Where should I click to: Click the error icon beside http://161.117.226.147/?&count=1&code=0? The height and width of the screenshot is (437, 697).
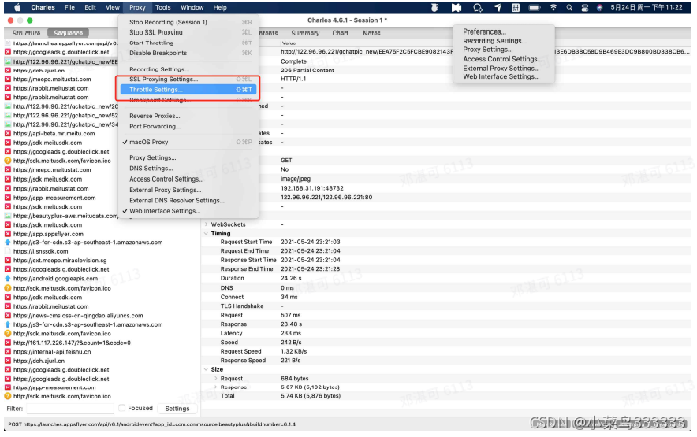pos(8,343)
